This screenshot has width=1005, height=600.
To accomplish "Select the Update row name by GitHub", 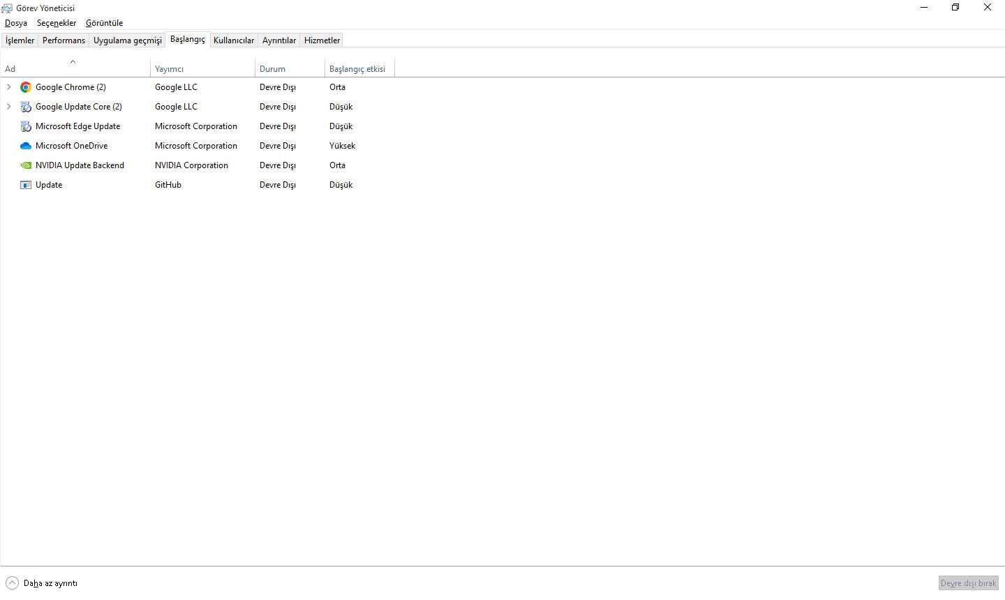I will click(49, 185).
